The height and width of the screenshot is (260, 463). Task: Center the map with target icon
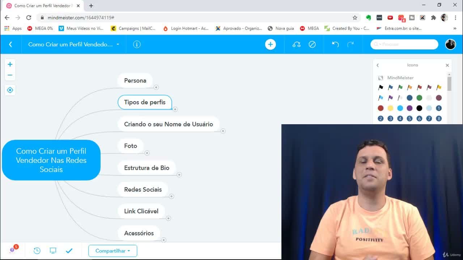click(x=10, y=90)
